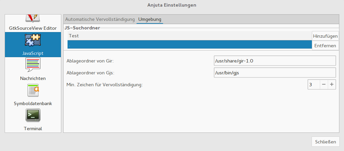
Task: Open the Terminal prompt icon
Action: pyautogui.click(x=33, y=115)
